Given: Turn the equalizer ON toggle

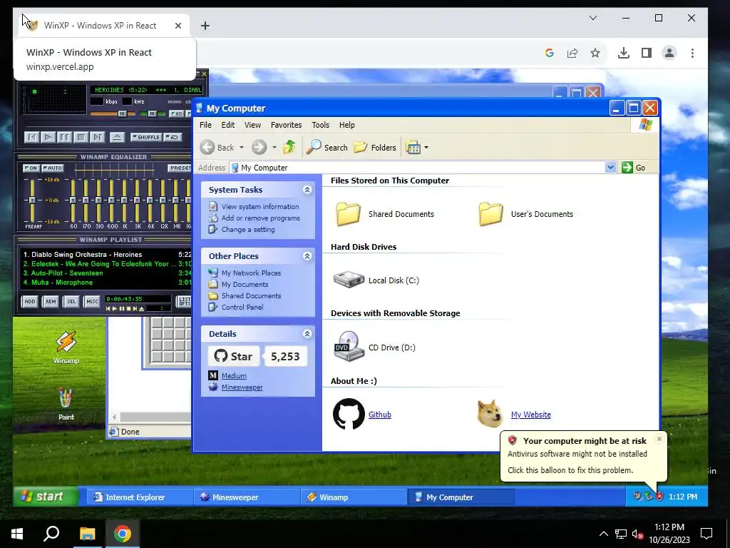Looking at the screenshot, I should coord(31,168).
